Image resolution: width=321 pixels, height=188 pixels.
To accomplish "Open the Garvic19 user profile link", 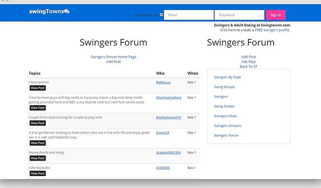I will click(x=163, y=133).
